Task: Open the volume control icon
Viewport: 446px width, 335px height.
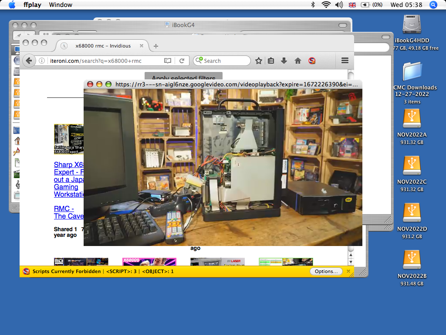Action: [x=339, y=4]
